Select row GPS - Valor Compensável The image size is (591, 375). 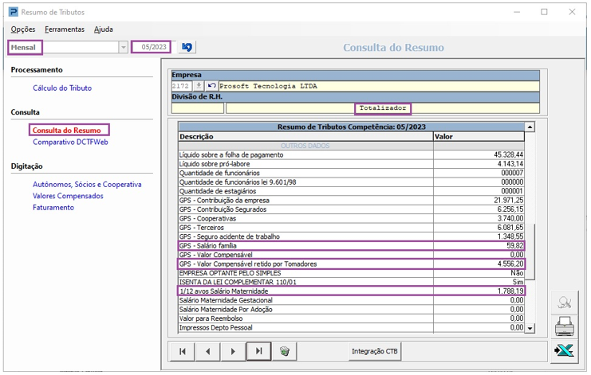coord(351,255)
